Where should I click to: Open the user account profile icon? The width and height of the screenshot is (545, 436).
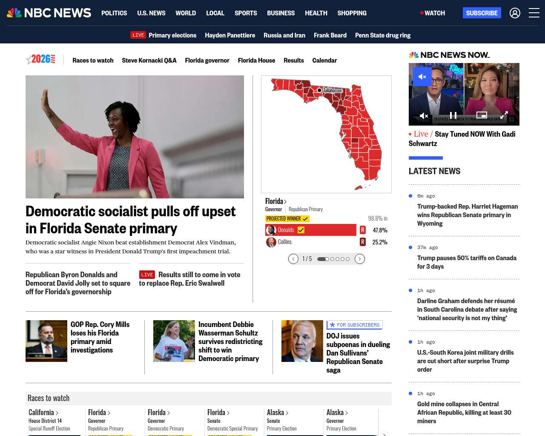(x=515, y=13)
